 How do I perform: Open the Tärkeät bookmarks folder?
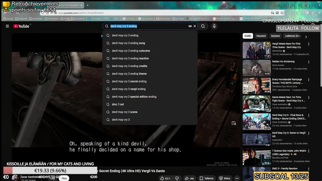[x=8, y=19]
